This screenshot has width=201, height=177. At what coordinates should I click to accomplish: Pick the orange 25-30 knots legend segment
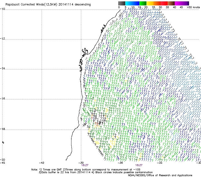[x=157, y=3]
